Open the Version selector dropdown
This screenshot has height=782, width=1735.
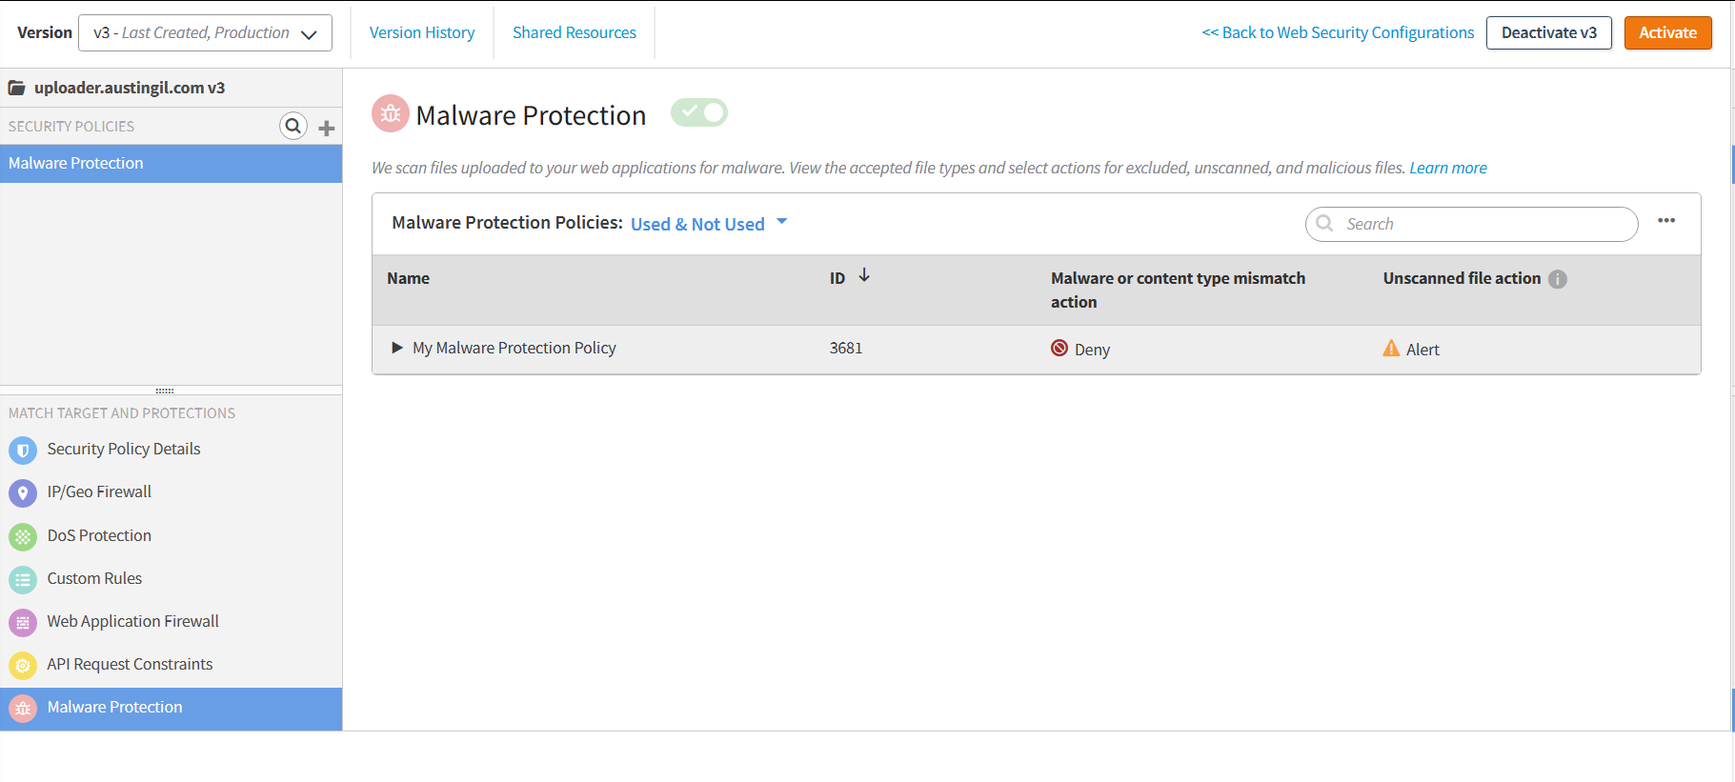(x=205, y=33)
